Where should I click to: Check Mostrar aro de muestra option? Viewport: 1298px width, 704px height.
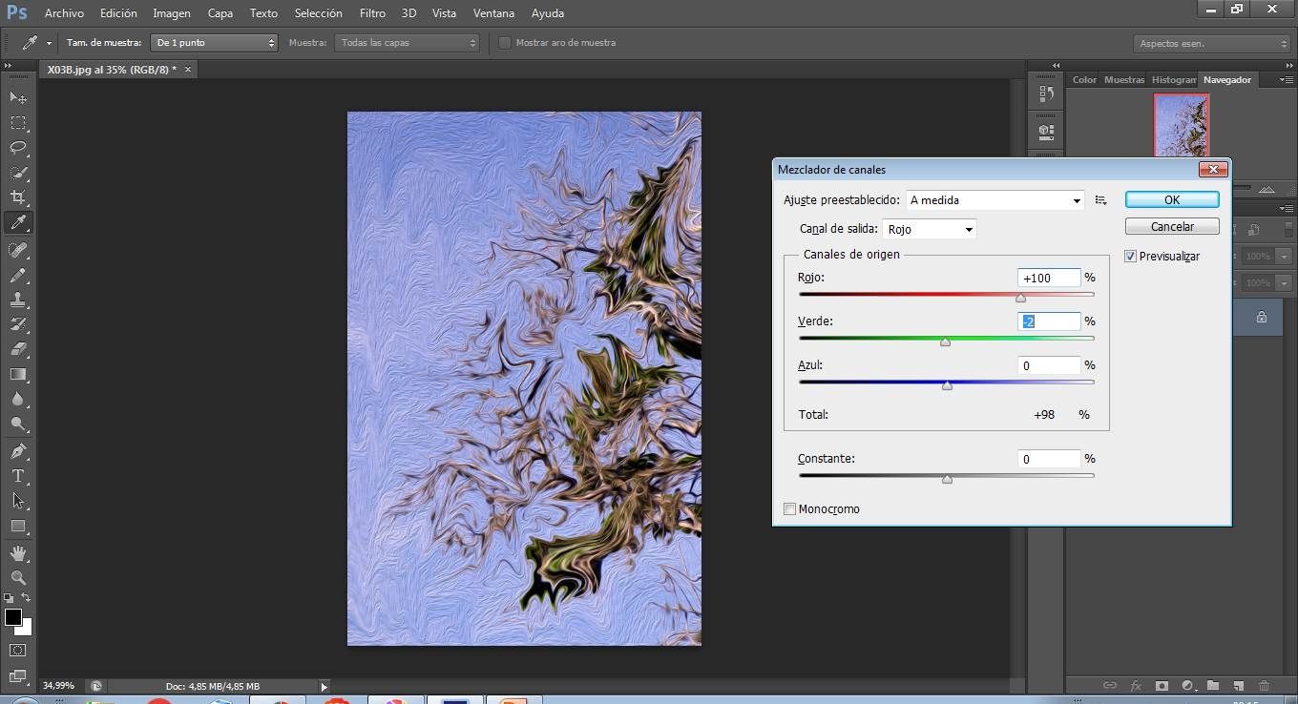pos(506,43)
